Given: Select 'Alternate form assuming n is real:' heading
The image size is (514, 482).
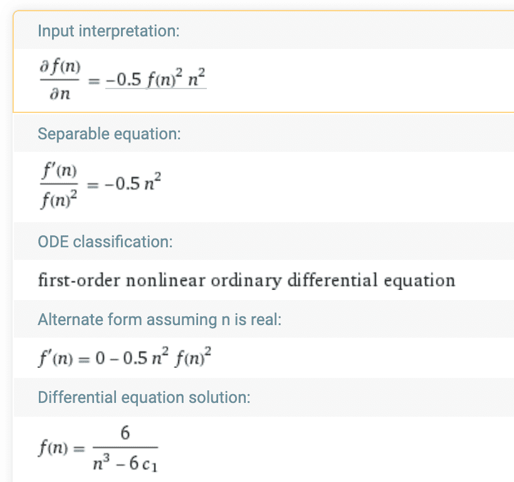Looking at the screenshot, I should pyautogui.click(x=160, y=319).
